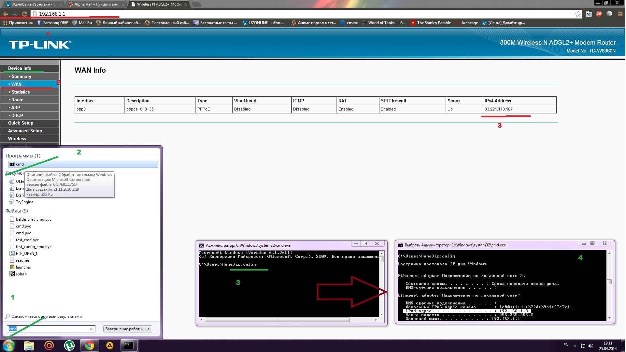Open Chrome menu hamburger icon
This screenshot has width=626, height=352.
(x=620, y=14)
